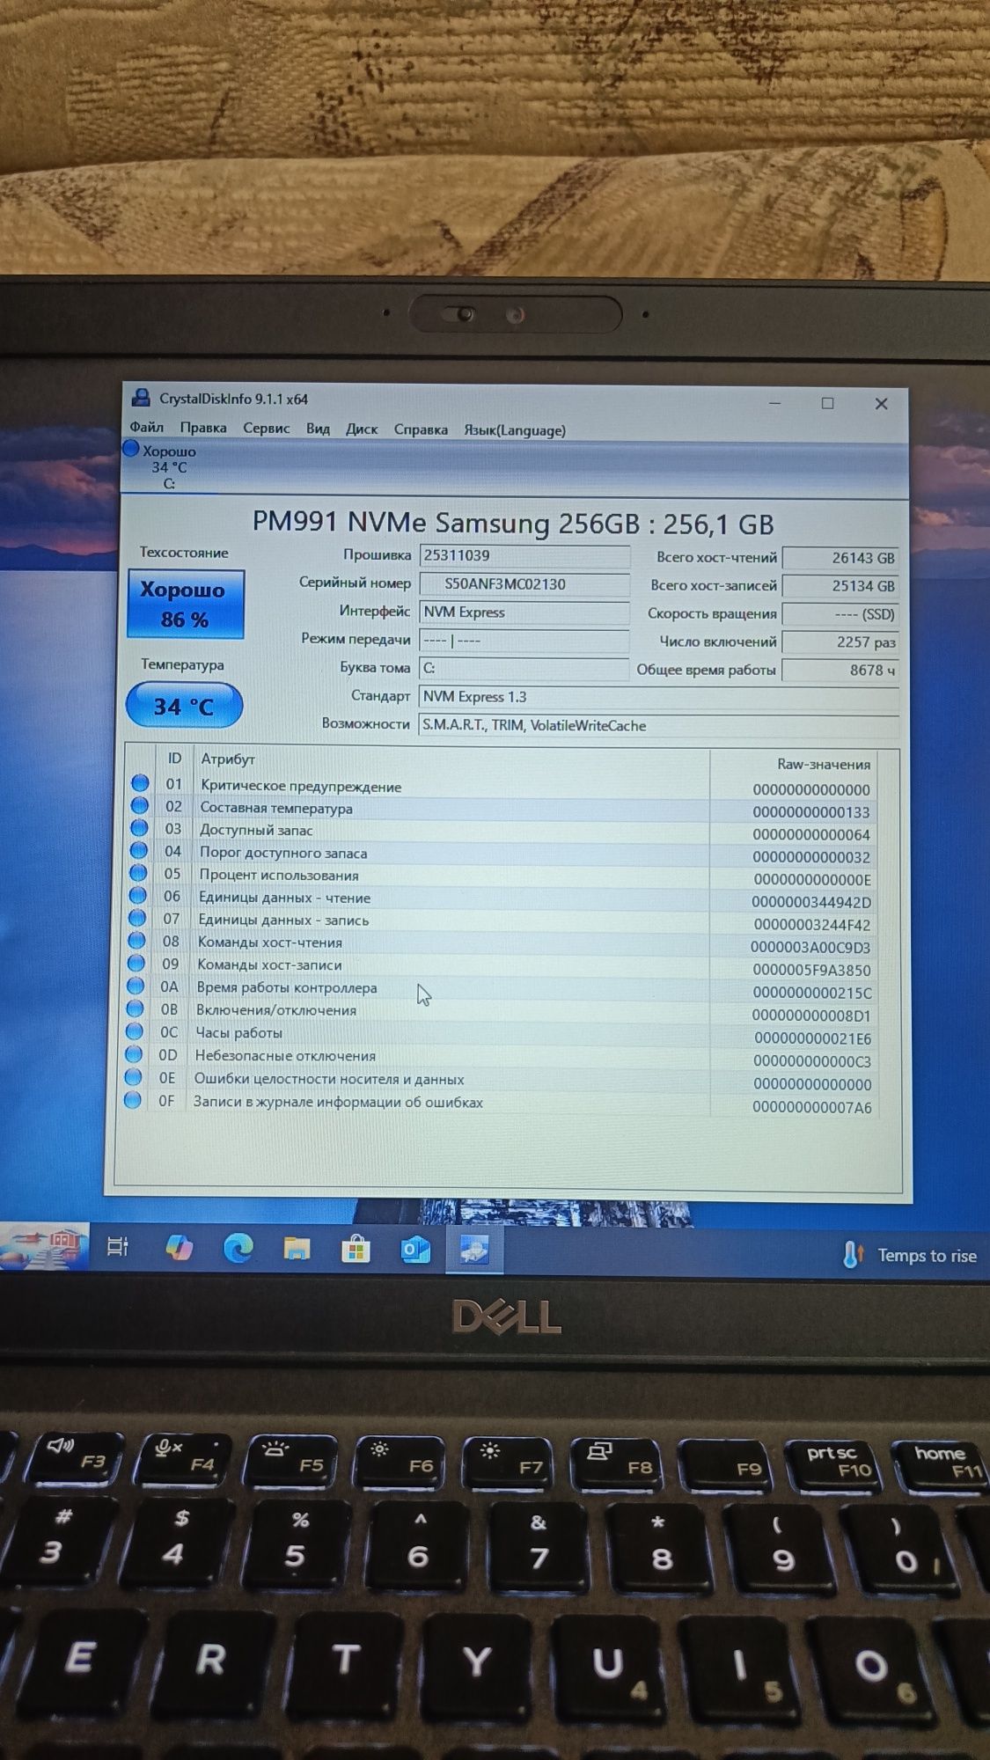Open the Диск menu

pyautogui.click(x=362, y=429)
